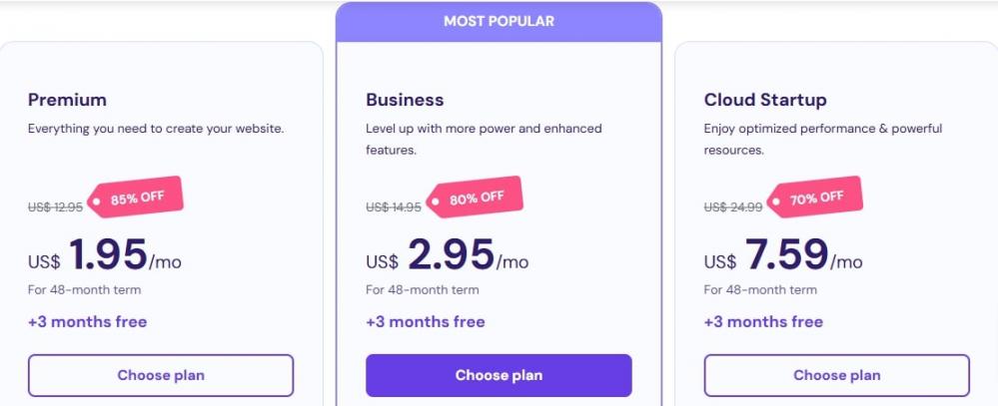Click the 85% OFF discount tag
Viewport: 998px width, 406px height.
click(x=137, y=198)
